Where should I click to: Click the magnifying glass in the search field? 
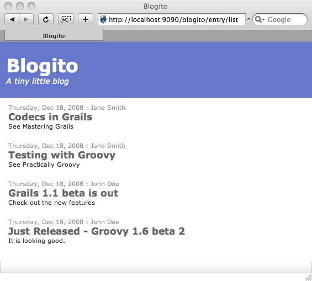[x=258, y=19]
